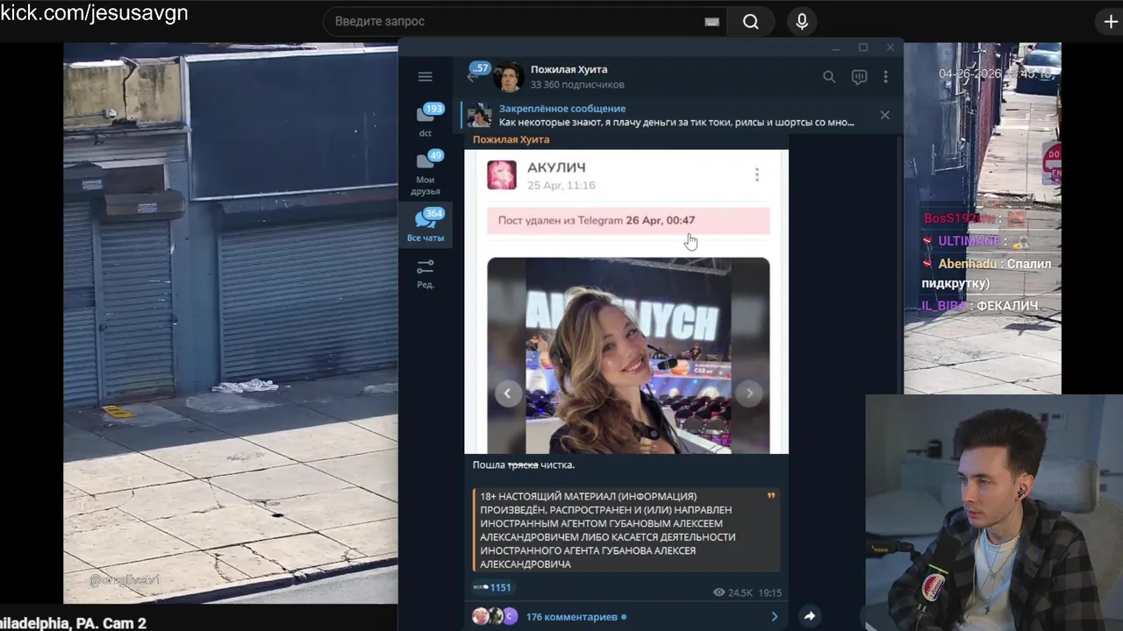Viewport: 1123px width, 631px height.
Task: Open channel three-dot options menu
Action: [886, 77]
